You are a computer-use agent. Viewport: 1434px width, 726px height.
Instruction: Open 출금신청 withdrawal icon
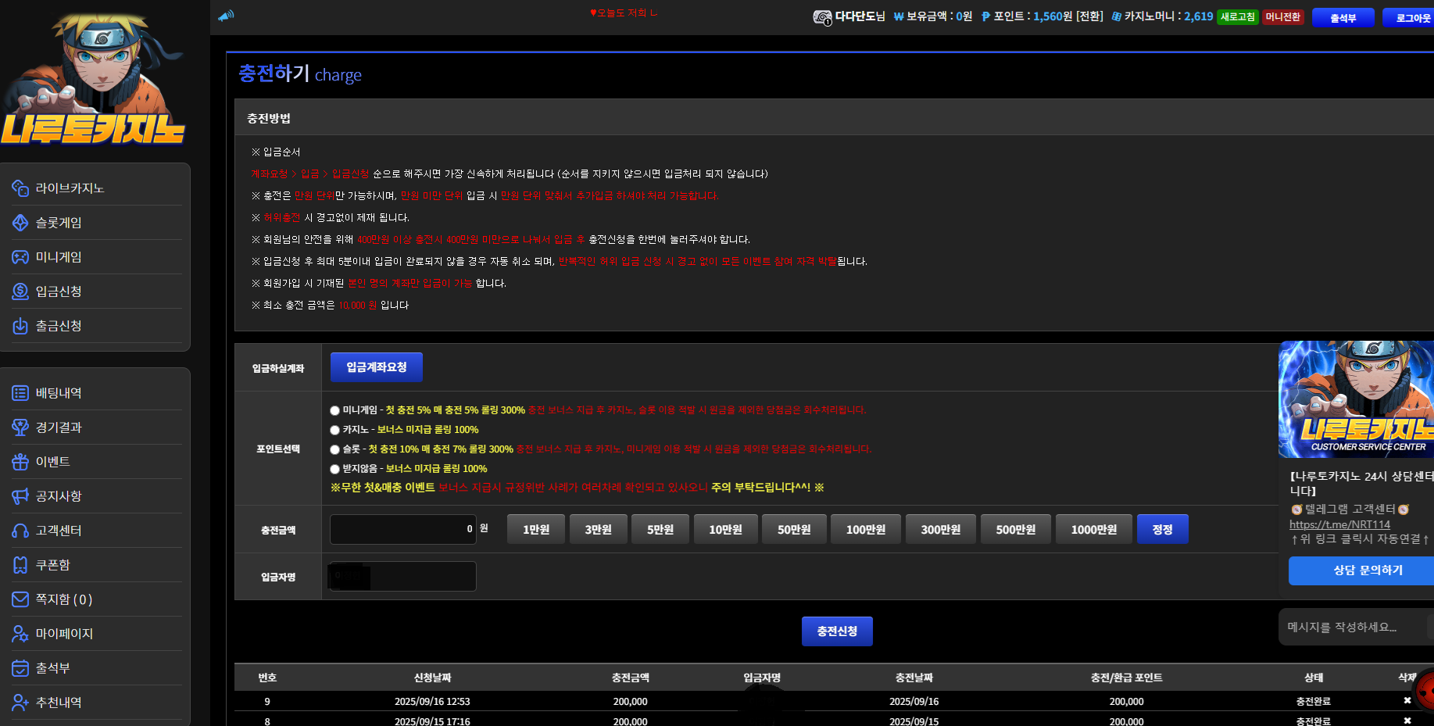click(x=20, y=326)
